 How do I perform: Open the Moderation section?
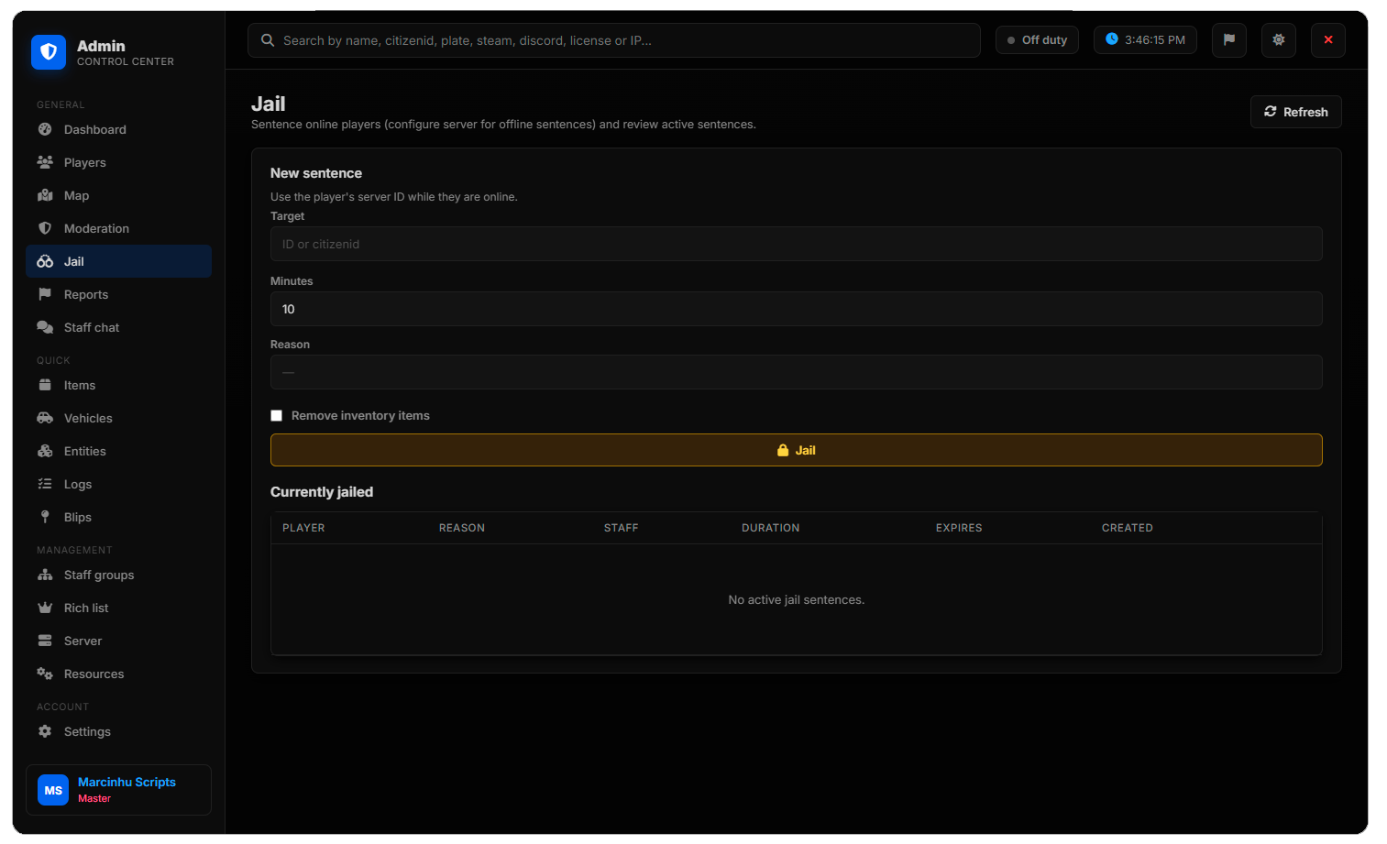point(119,228)
